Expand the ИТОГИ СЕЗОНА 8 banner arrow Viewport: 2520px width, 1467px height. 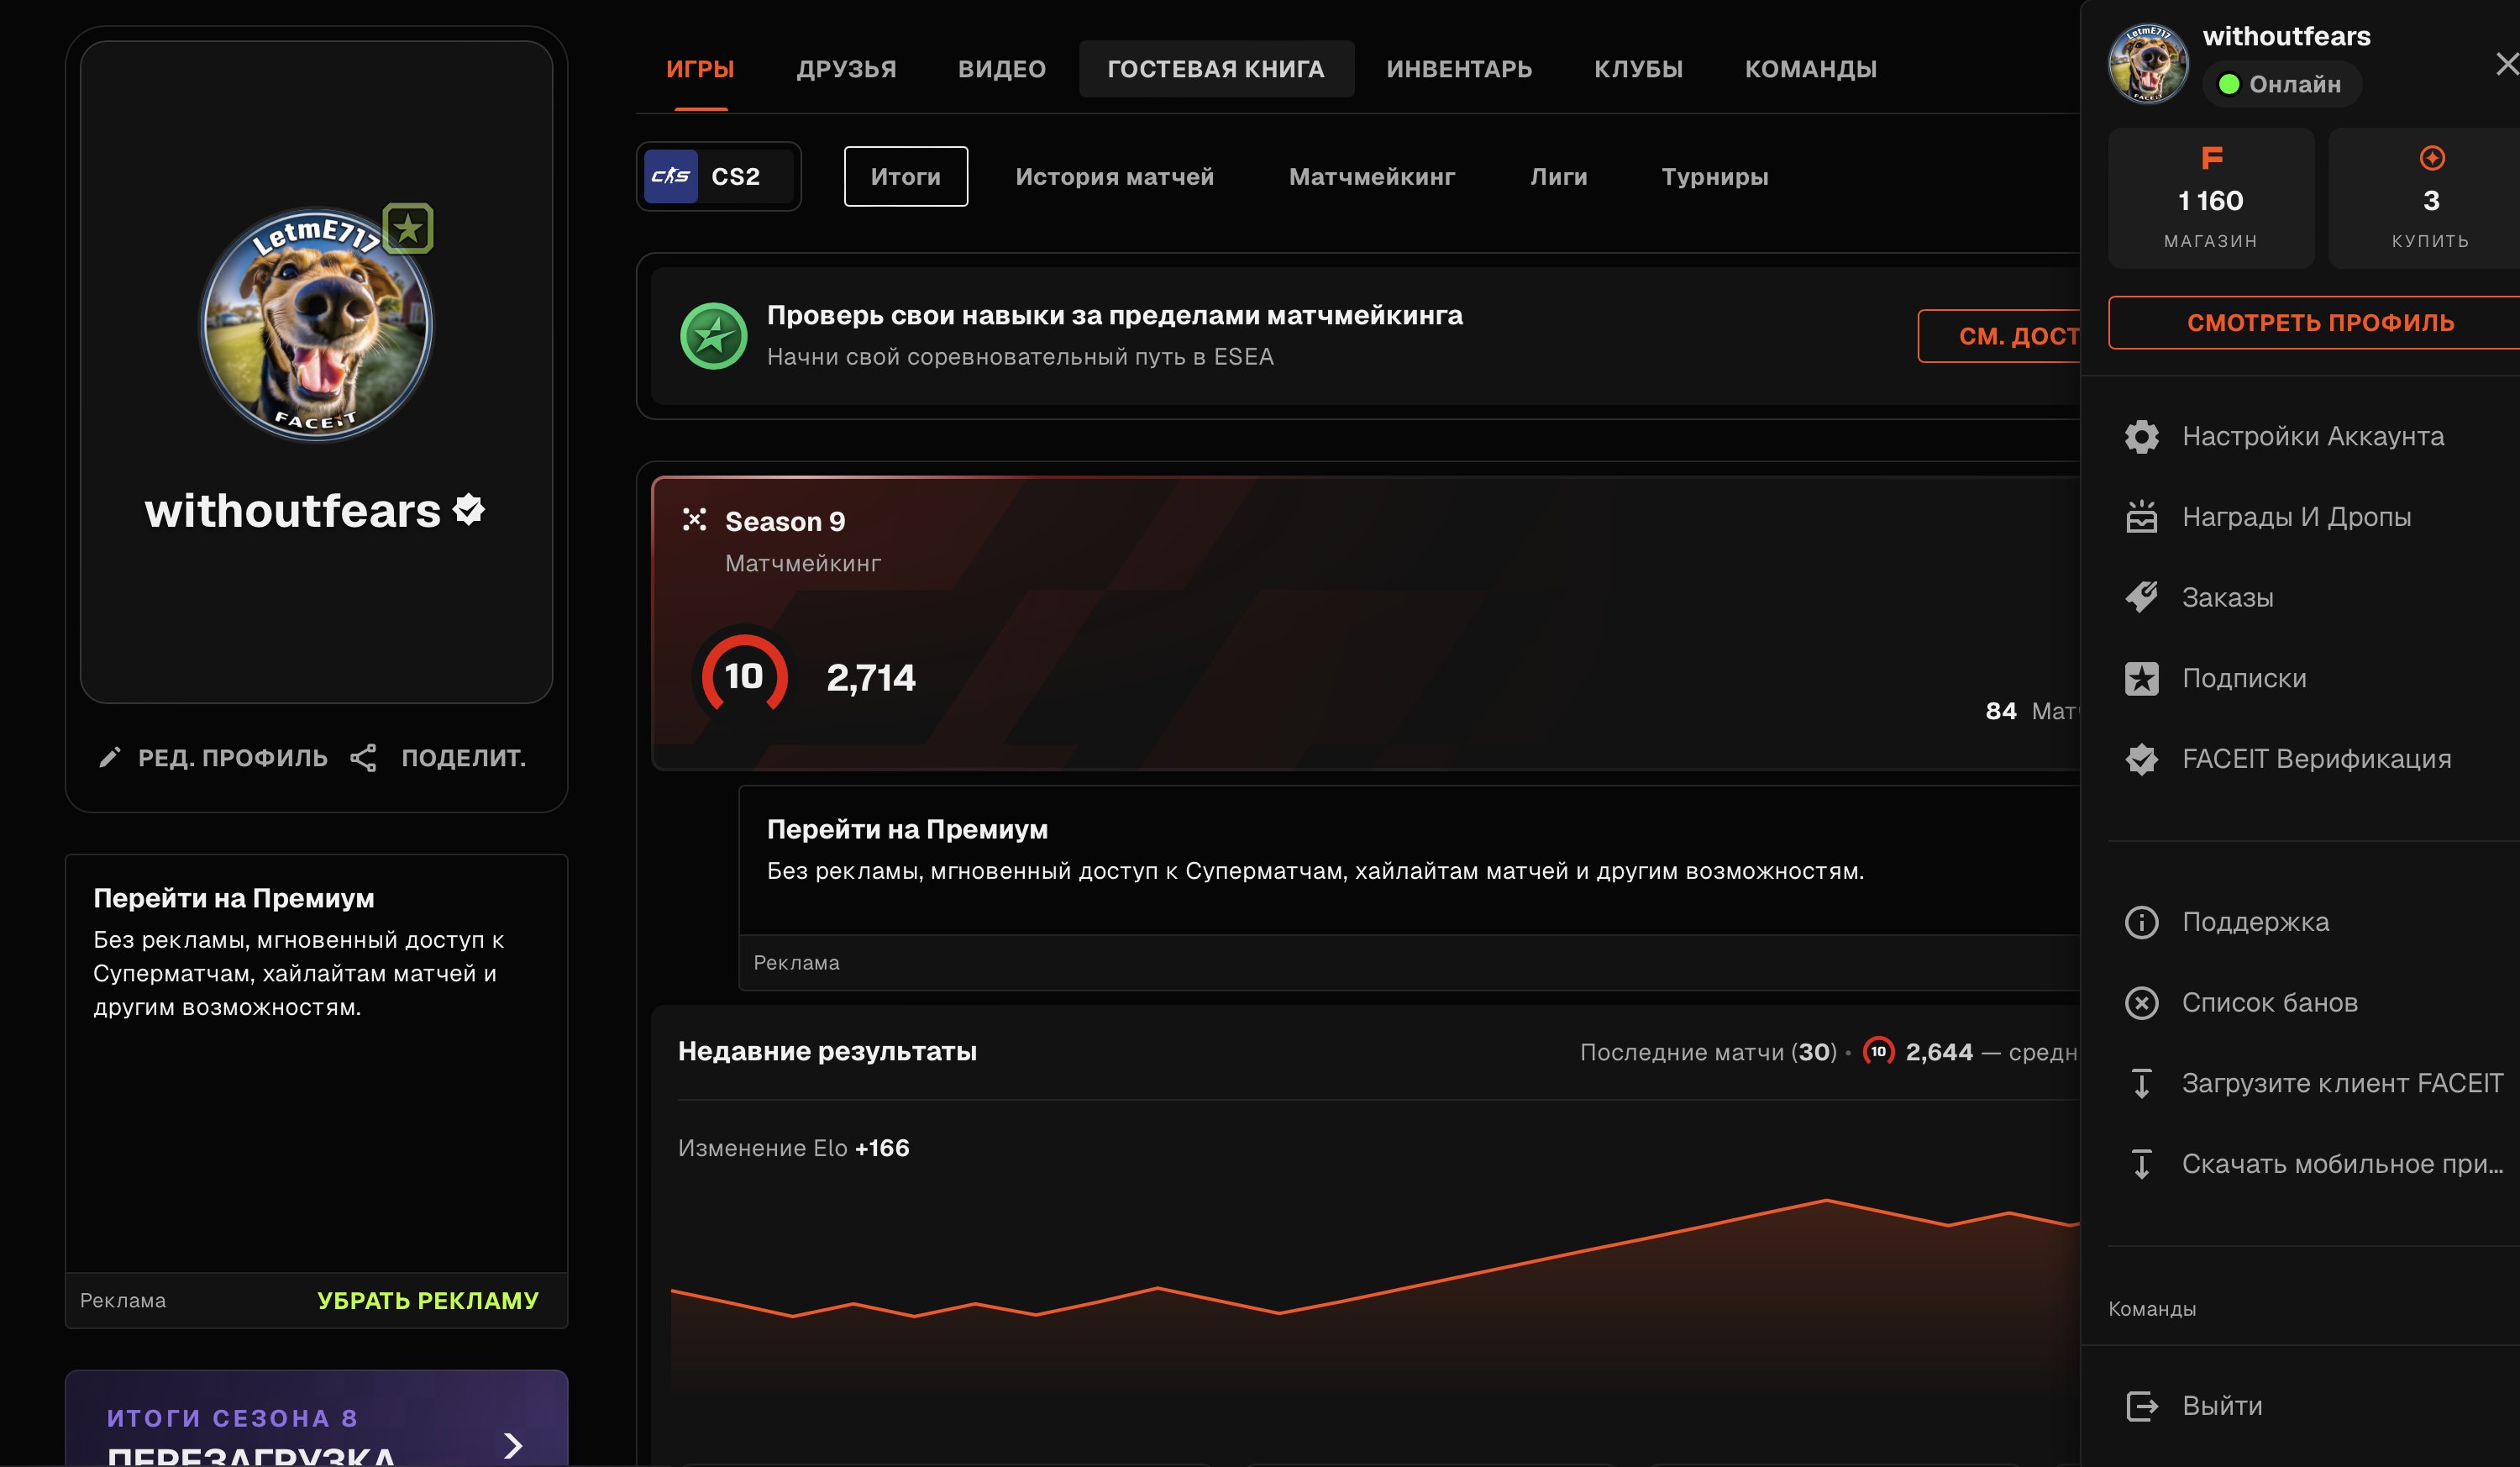point(513,1444)
